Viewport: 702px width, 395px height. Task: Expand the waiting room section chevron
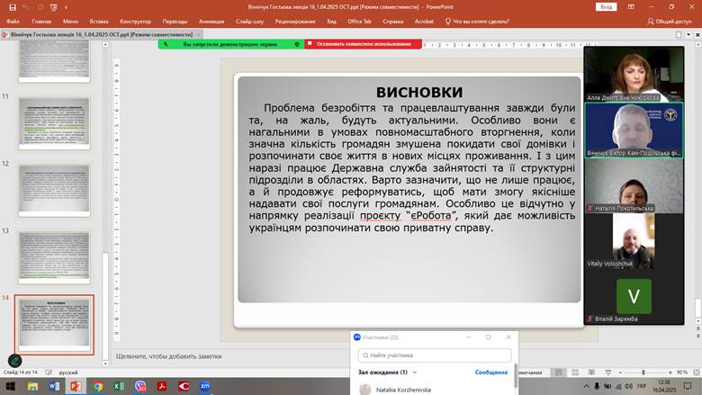pos(415,372)
